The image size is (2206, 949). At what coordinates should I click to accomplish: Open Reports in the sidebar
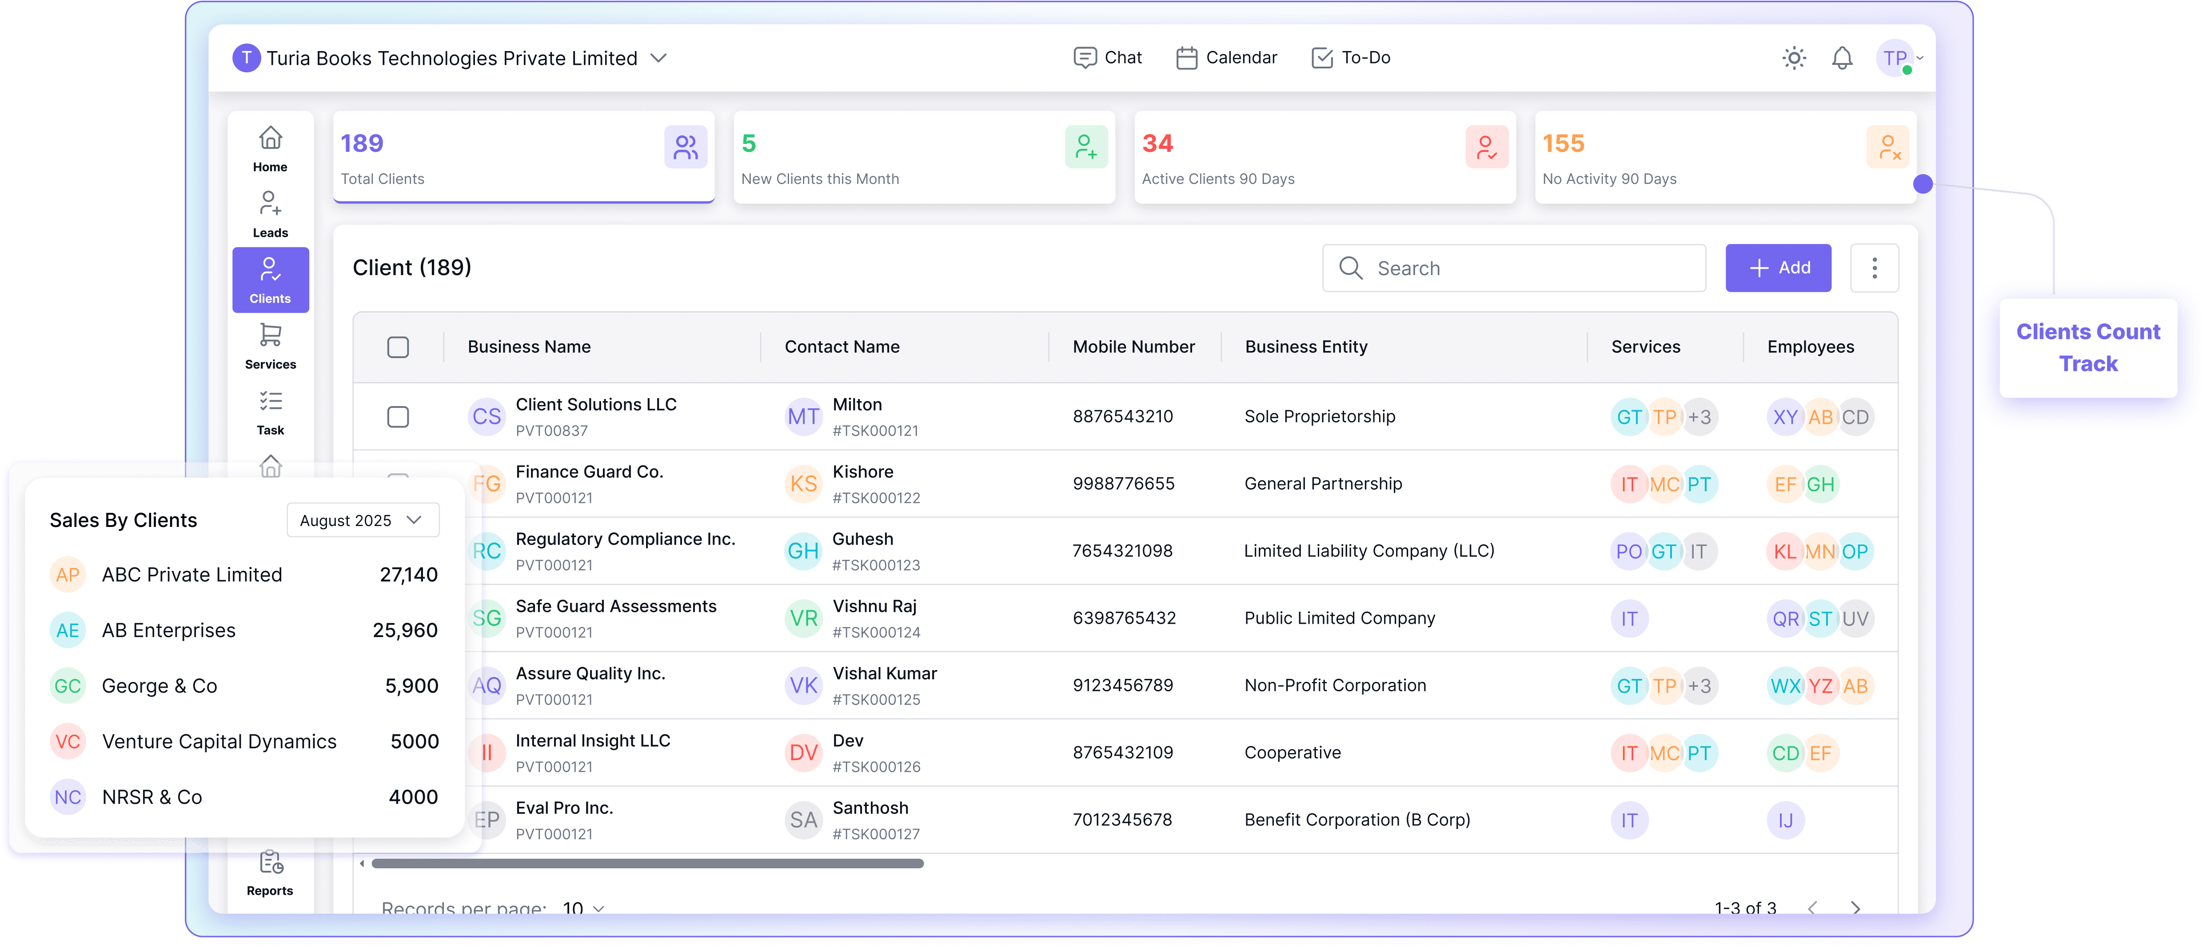270,873
